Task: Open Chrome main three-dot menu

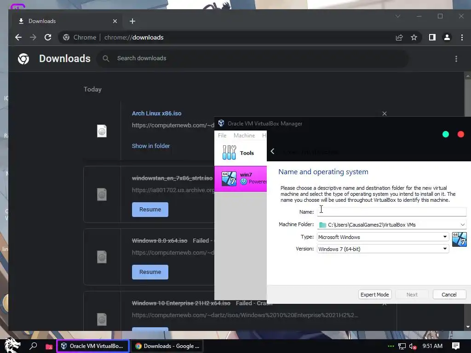Action: point(462,37)
